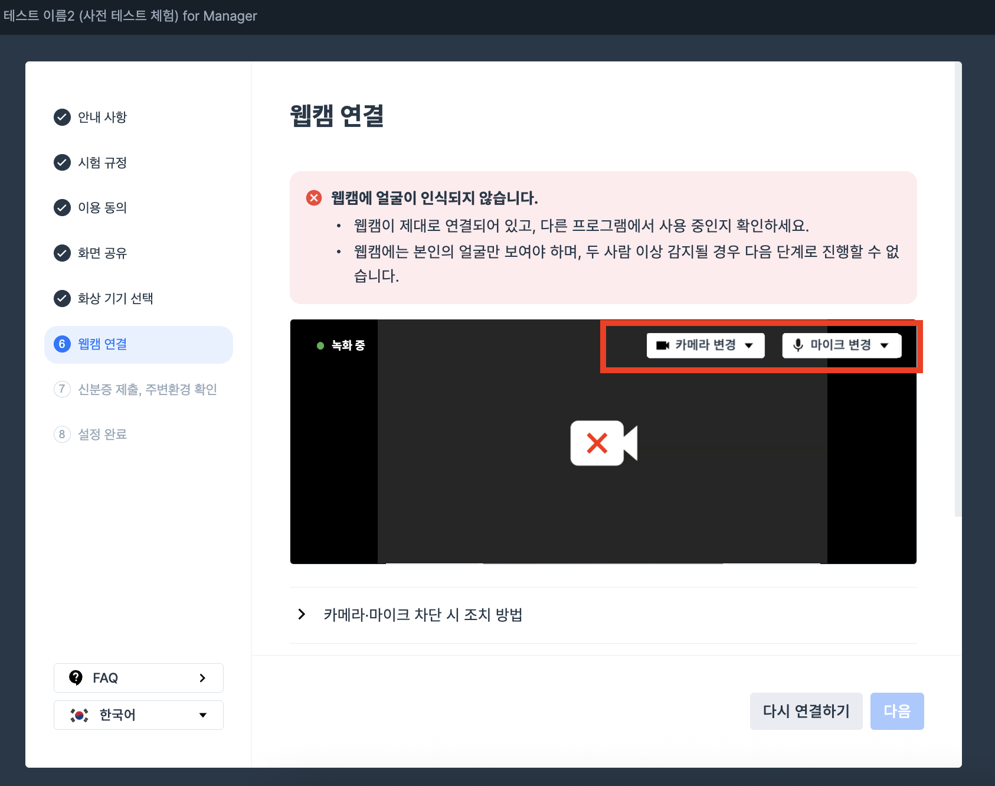This screenshot has height=786, width=995.
Task: Open the 이용 동의 step
Action: [102, 208]
